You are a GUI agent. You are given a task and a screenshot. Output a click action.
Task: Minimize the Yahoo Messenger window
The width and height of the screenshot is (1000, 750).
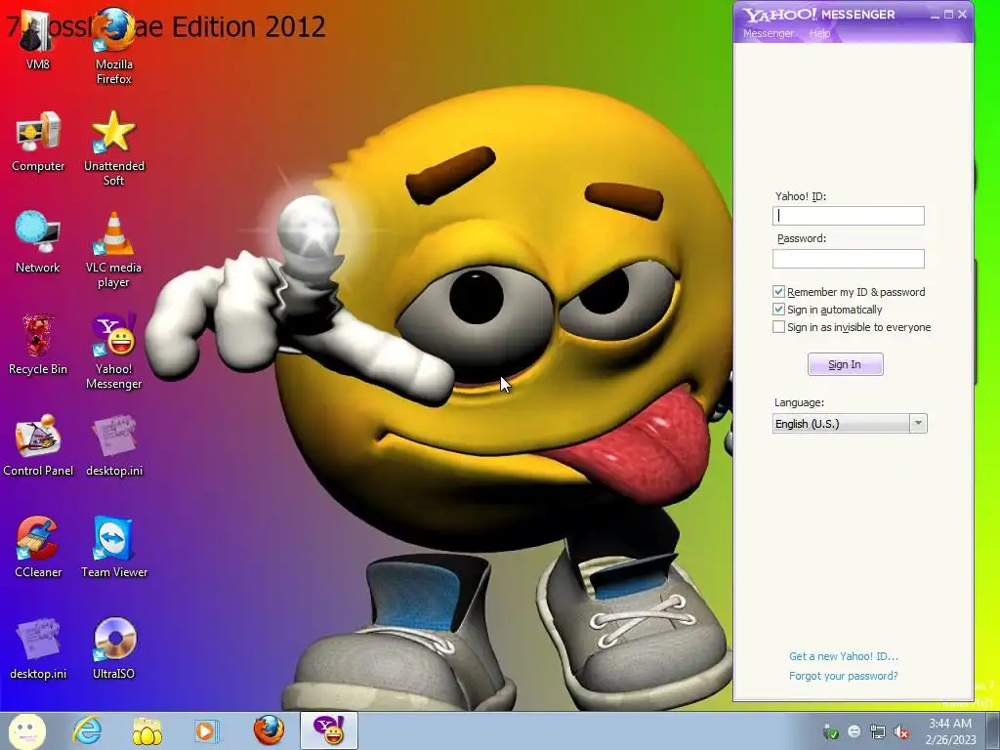(935, 14)
